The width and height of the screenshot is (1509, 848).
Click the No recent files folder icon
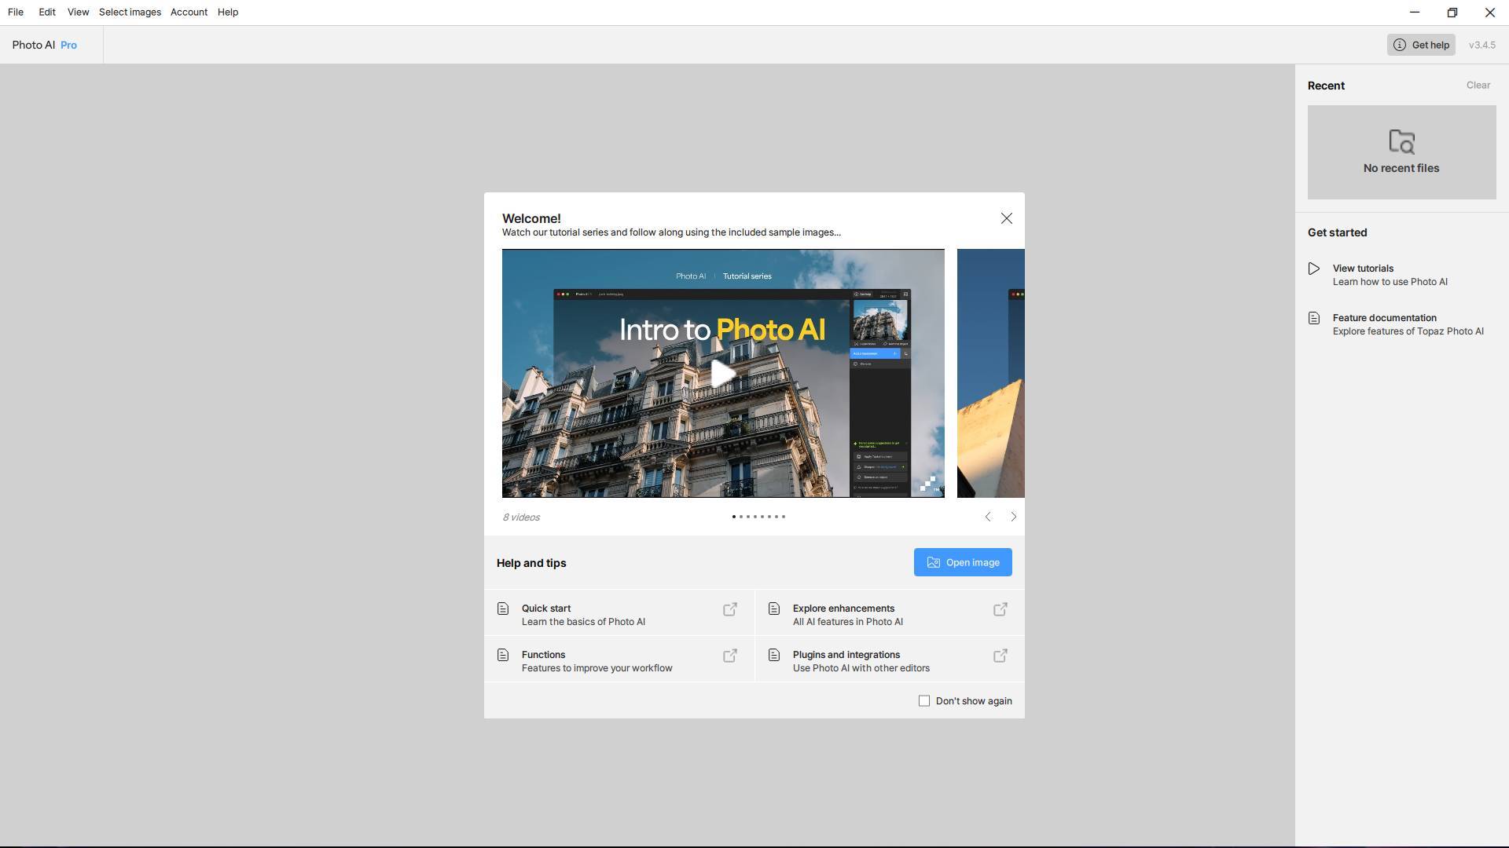[1401, 142]
